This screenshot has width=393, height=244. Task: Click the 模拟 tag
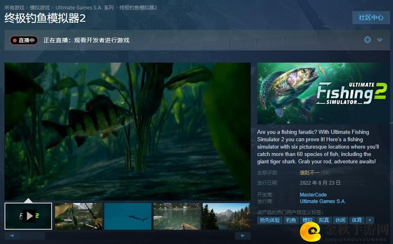coord(307,220)
